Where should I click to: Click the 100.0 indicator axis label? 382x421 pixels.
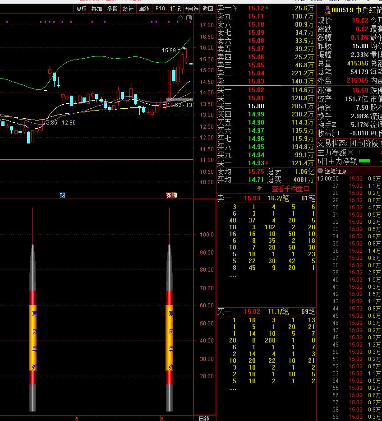[207, 234]
